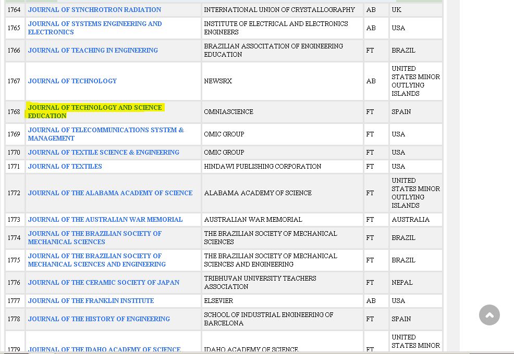Click the NEWSRX publisher cell
This screenshot has width=514, height=354.
[x=283, y=81]
